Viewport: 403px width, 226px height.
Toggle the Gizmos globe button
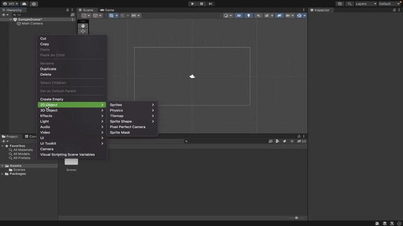(x=299, y=16)
